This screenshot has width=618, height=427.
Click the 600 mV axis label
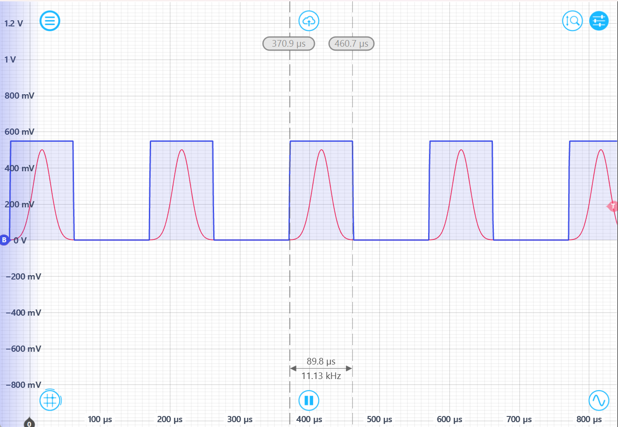[19, 132]
